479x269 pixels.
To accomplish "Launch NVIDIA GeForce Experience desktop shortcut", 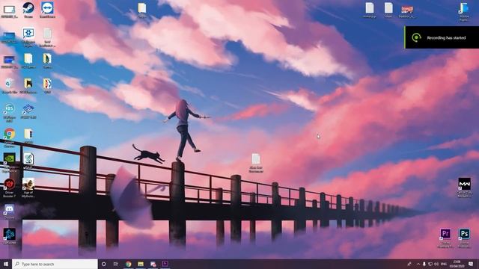I will point(10,163).
